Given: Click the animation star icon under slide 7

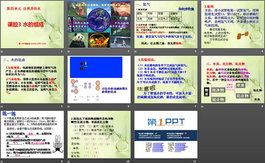Looking at the screenshot, I should pos(135,107).
